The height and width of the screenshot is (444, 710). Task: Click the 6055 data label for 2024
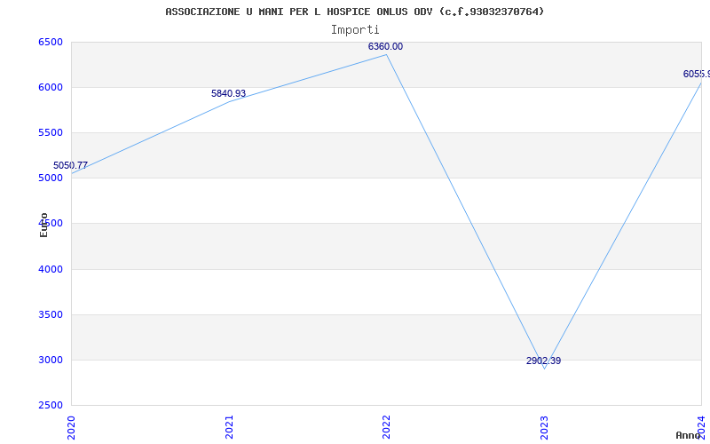(x=697, y=74)
